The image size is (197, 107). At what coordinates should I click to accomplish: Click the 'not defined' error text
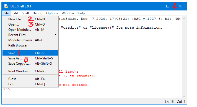tap(75, 85)
